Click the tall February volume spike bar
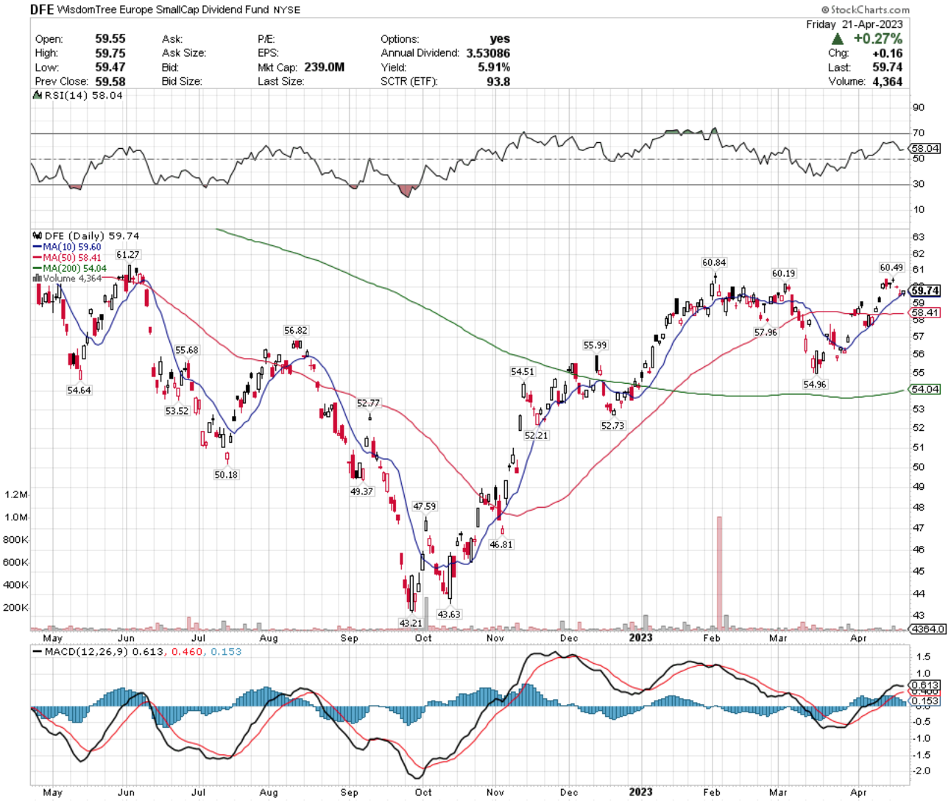 click(719, 572)
